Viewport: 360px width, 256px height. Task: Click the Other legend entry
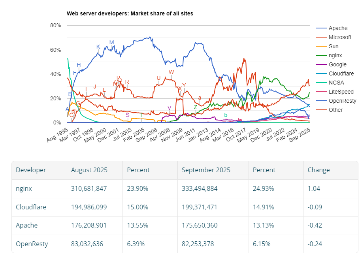click(329, 110)
